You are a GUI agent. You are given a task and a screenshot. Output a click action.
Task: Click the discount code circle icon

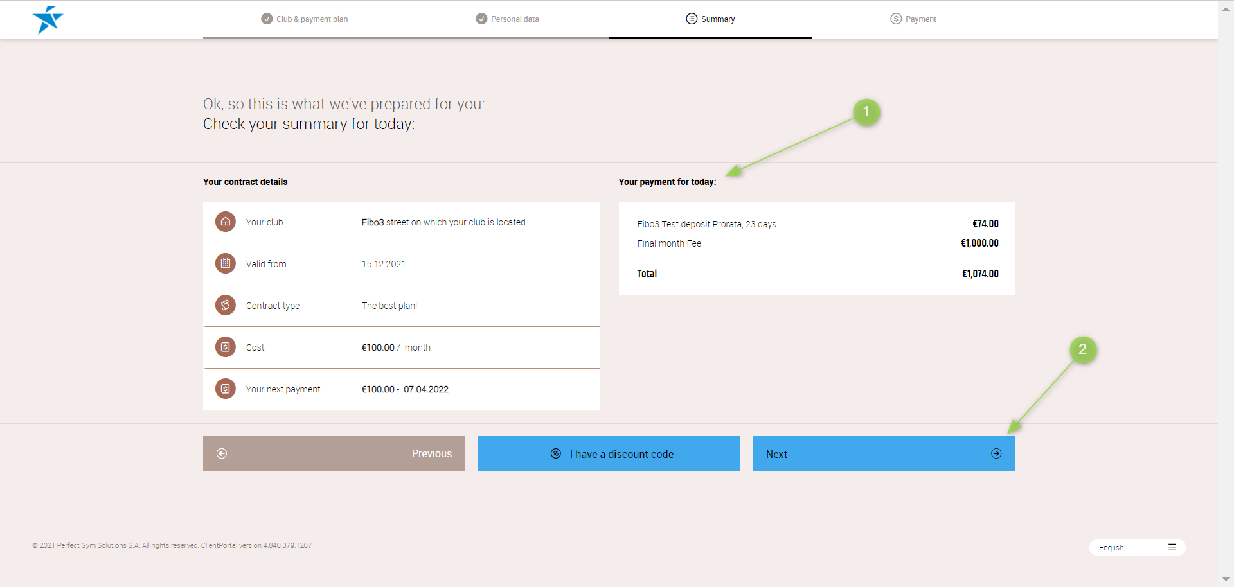[x=556, y=453]
